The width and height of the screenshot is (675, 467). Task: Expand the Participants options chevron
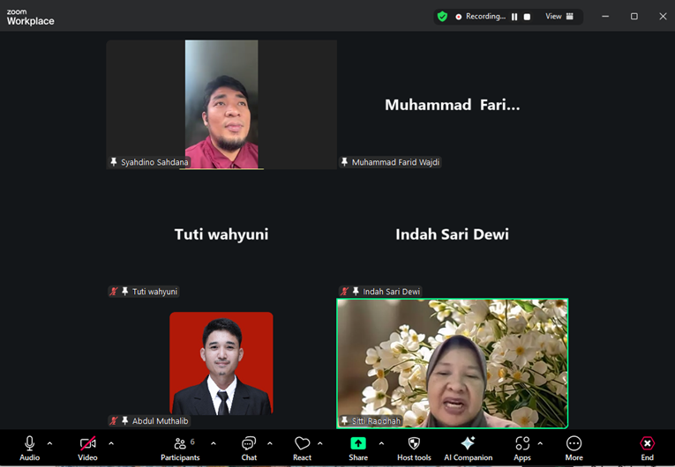(x=214, y=443)
